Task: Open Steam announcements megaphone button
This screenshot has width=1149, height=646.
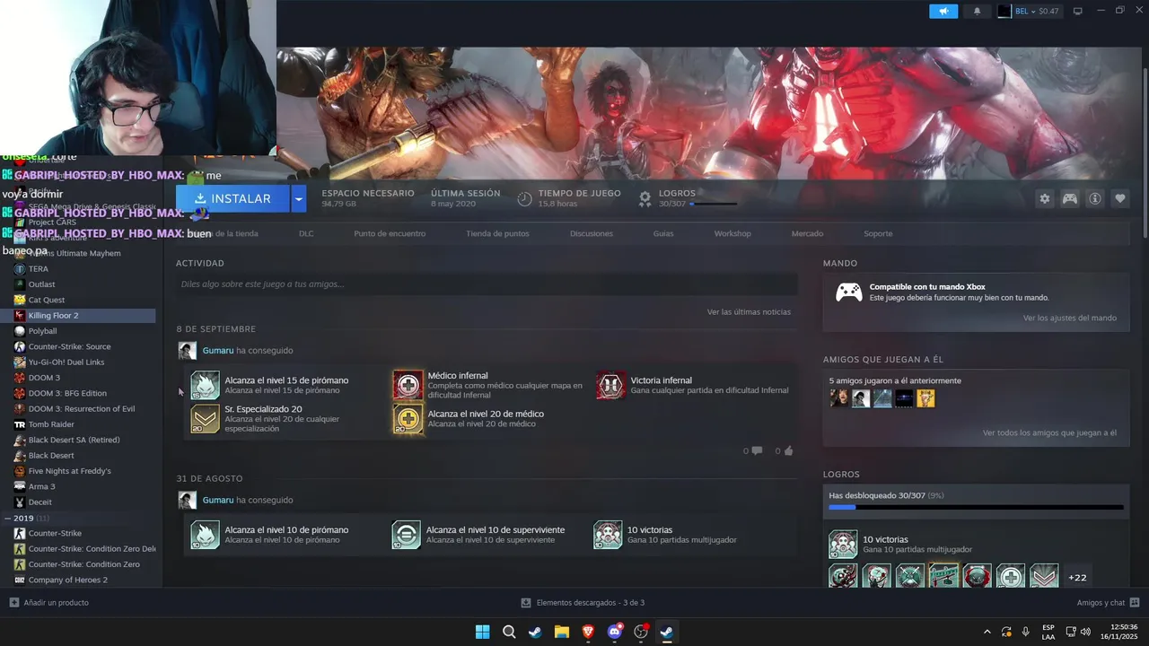Action: (x=943, y=11)
